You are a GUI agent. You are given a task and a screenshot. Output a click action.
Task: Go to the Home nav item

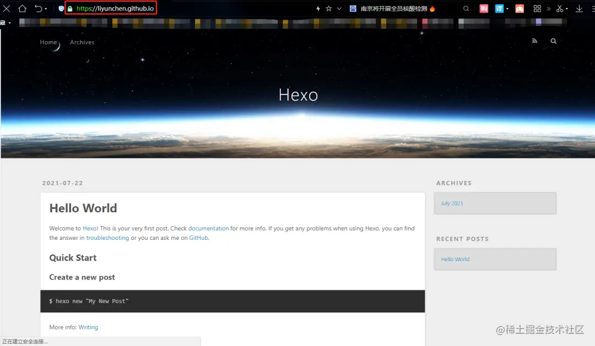[48, 42]
